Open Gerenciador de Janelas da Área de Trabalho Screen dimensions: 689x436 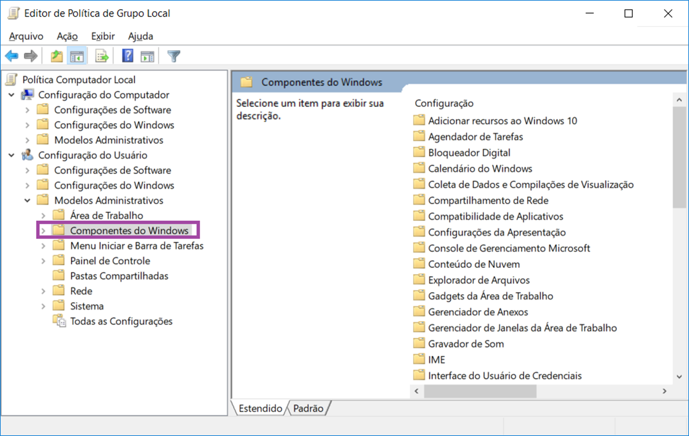click(522, 327)
